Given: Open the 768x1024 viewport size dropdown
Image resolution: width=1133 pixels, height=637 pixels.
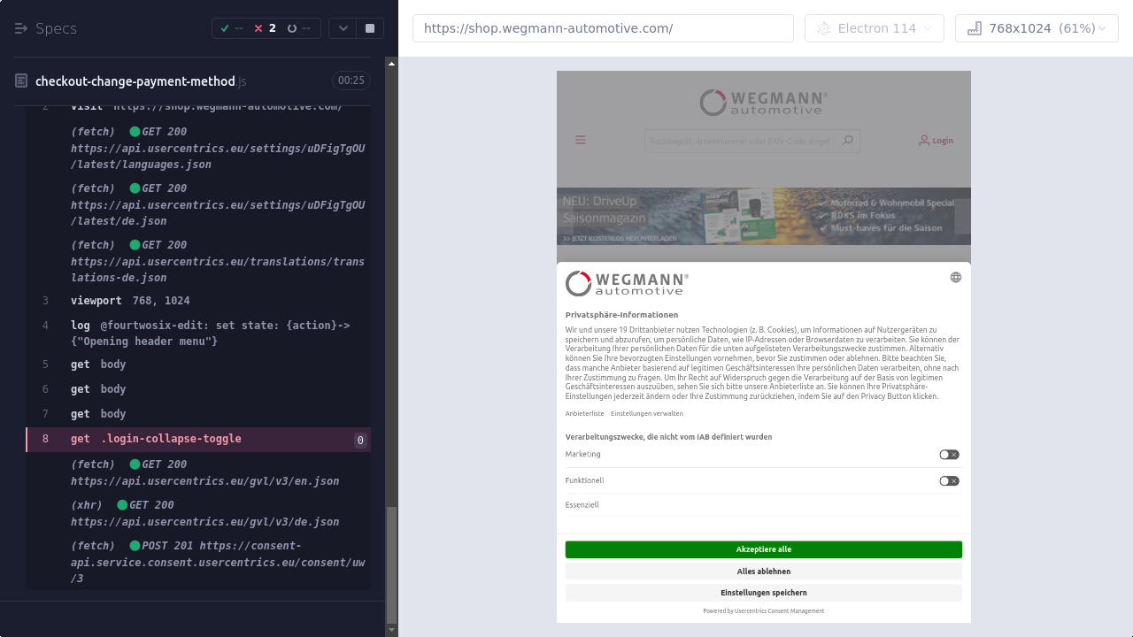Looking at the screenshot, I should tap(1037, 28).
